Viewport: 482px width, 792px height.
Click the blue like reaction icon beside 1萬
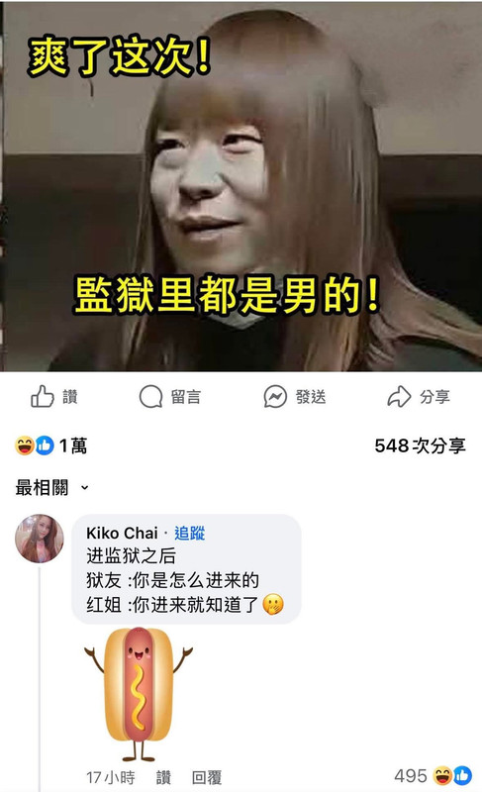pos(45,445)
